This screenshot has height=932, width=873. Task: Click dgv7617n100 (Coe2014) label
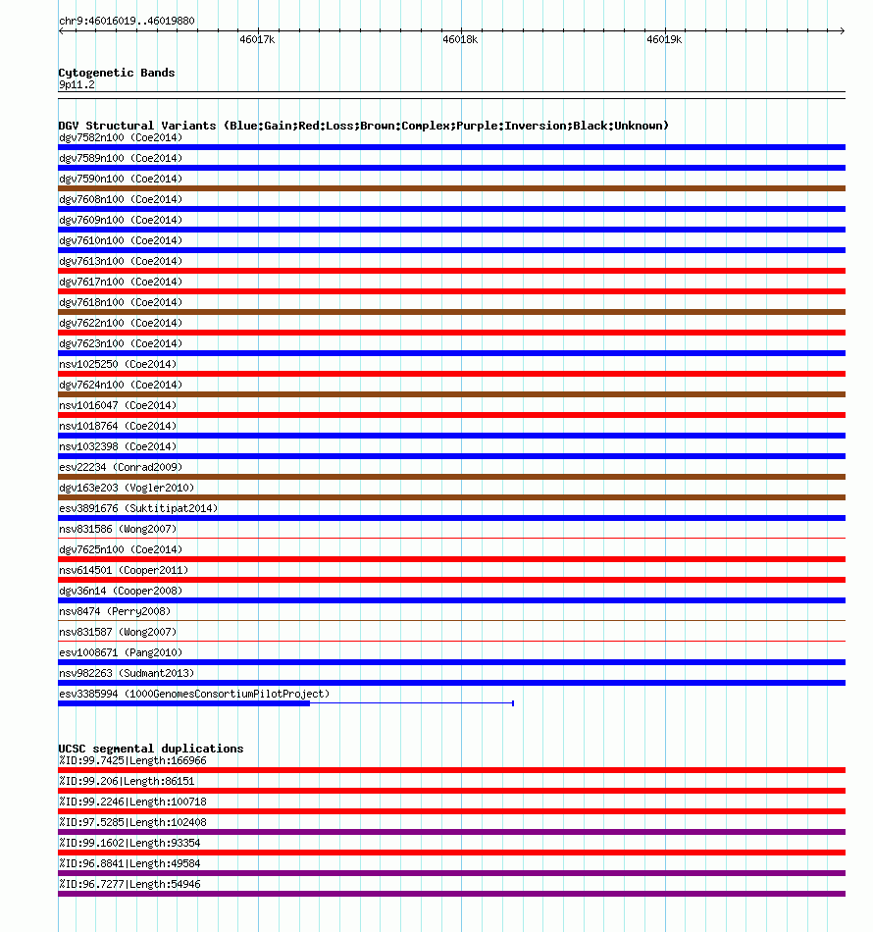pos(121,282)
